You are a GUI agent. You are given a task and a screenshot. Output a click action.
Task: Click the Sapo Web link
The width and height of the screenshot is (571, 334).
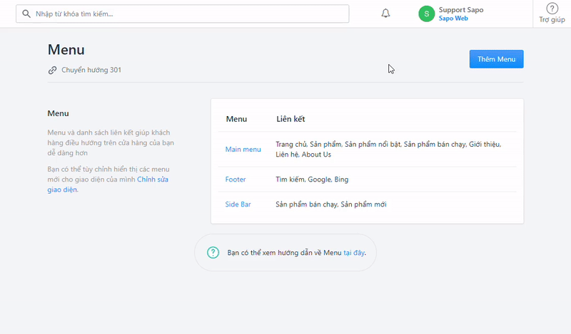click(453, 19)
